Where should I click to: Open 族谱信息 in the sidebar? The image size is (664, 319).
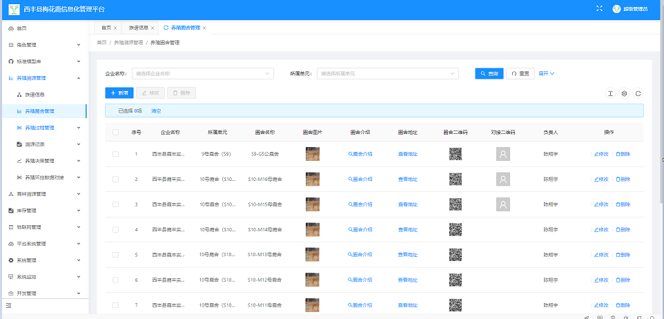(x=44, y=95)
